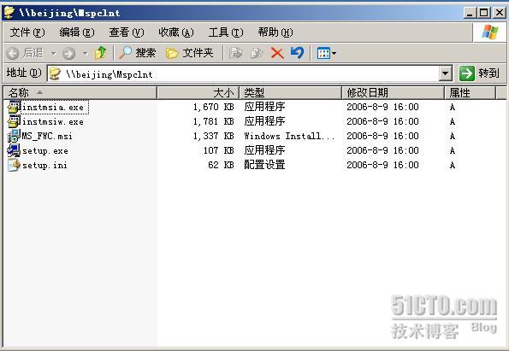Open the 帮助(H) menu
509x351 pixels.
tap(275, 32)
